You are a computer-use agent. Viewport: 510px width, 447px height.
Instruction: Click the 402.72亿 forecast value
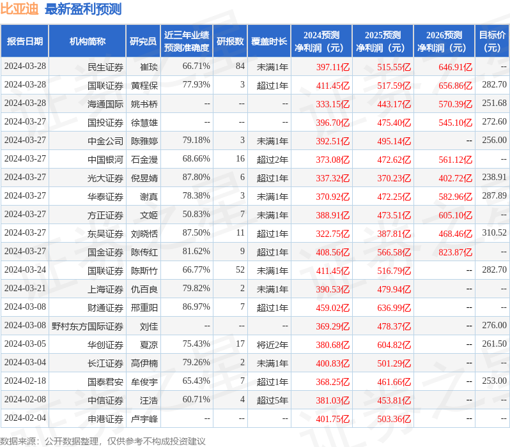455,178
